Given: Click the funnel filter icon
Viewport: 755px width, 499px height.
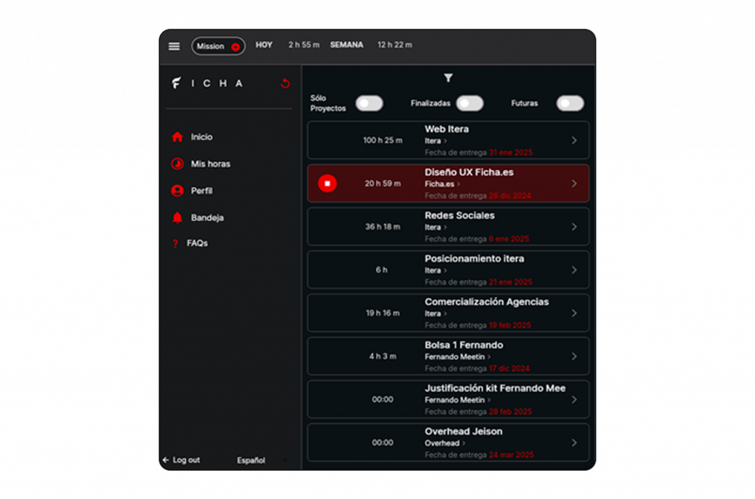Looking at the screenshot, I should [x=448, y=78].
